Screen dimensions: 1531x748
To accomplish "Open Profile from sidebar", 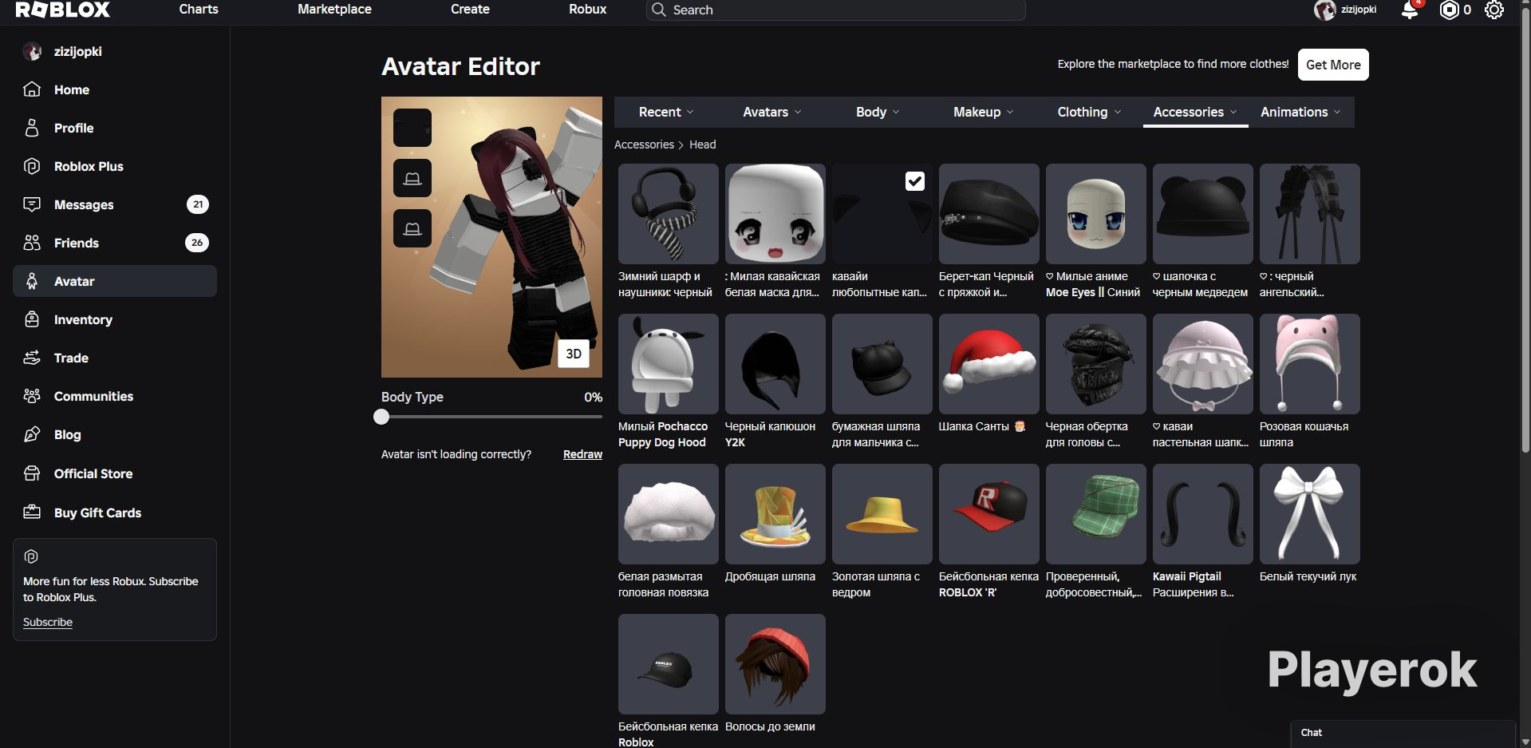I will click(x=115, y=128).
